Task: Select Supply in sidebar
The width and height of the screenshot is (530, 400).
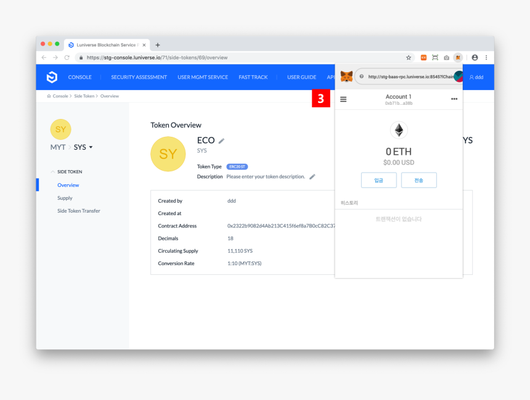Action: click(x=65, y=198)
